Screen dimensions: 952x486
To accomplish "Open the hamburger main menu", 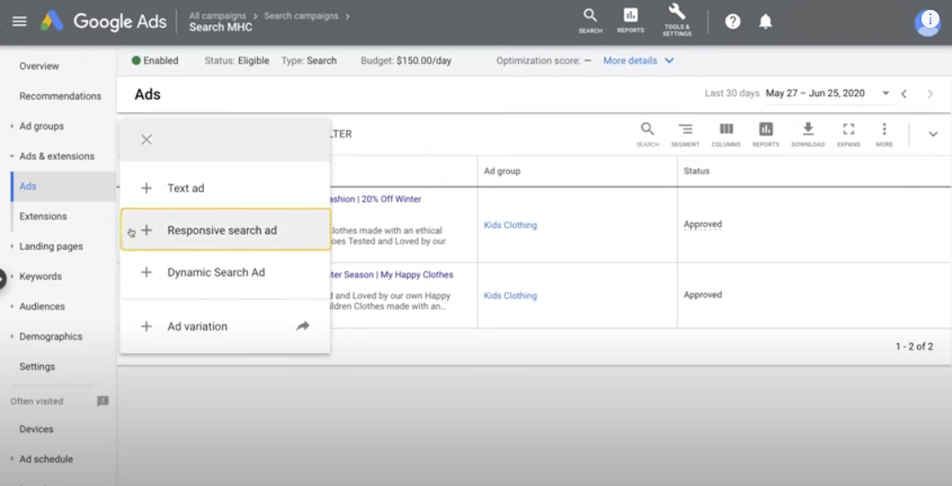I will pyautogui.click(x=20, y=22).
